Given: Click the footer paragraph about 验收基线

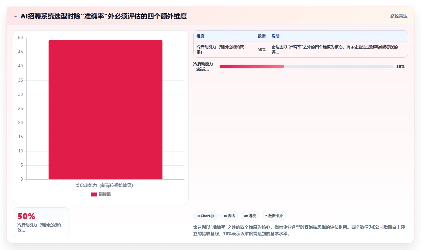Looking at the screenshot, I should tap(299, 230).
